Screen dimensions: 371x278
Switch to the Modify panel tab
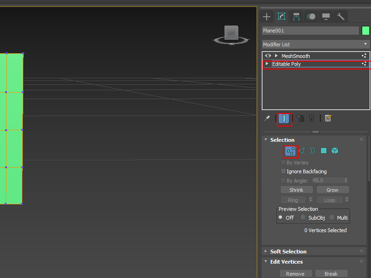281,17
